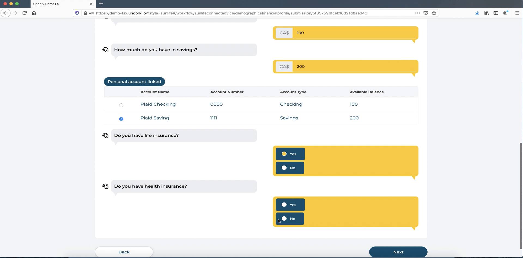Click the Account Type column header

(x=293, y=92)
